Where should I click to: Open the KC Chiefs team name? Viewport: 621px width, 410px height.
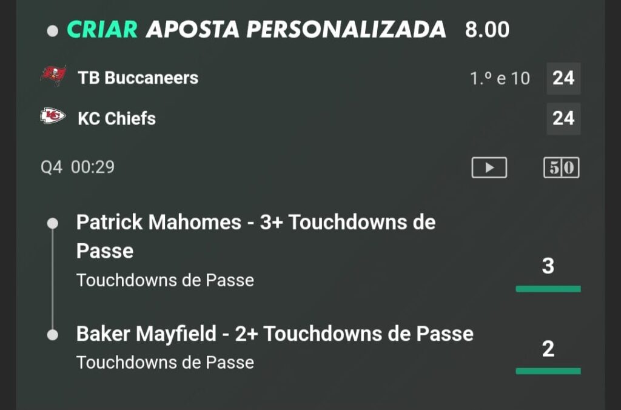pos(117,118)
